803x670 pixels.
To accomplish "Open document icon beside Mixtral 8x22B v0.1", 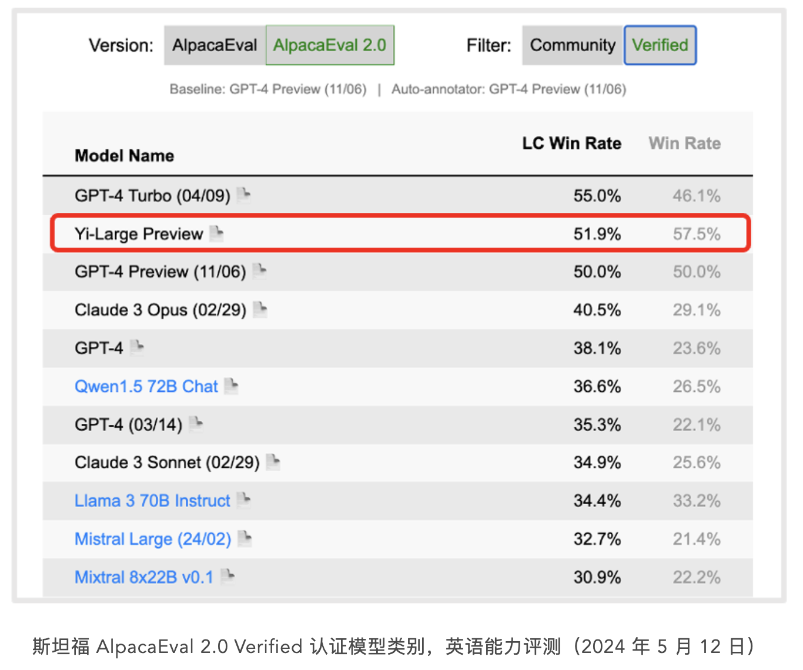I will point(228,577).
